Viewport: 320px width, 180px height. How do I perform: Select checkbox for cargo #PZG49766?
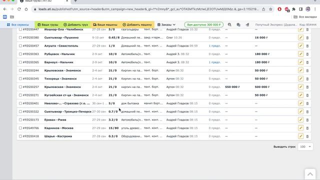point(20,128)
